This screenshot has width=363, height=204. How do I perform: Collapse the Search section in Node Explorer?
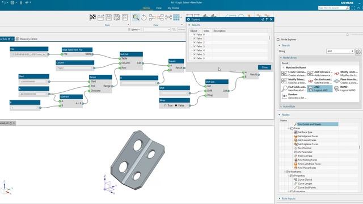tap(280, 45)
